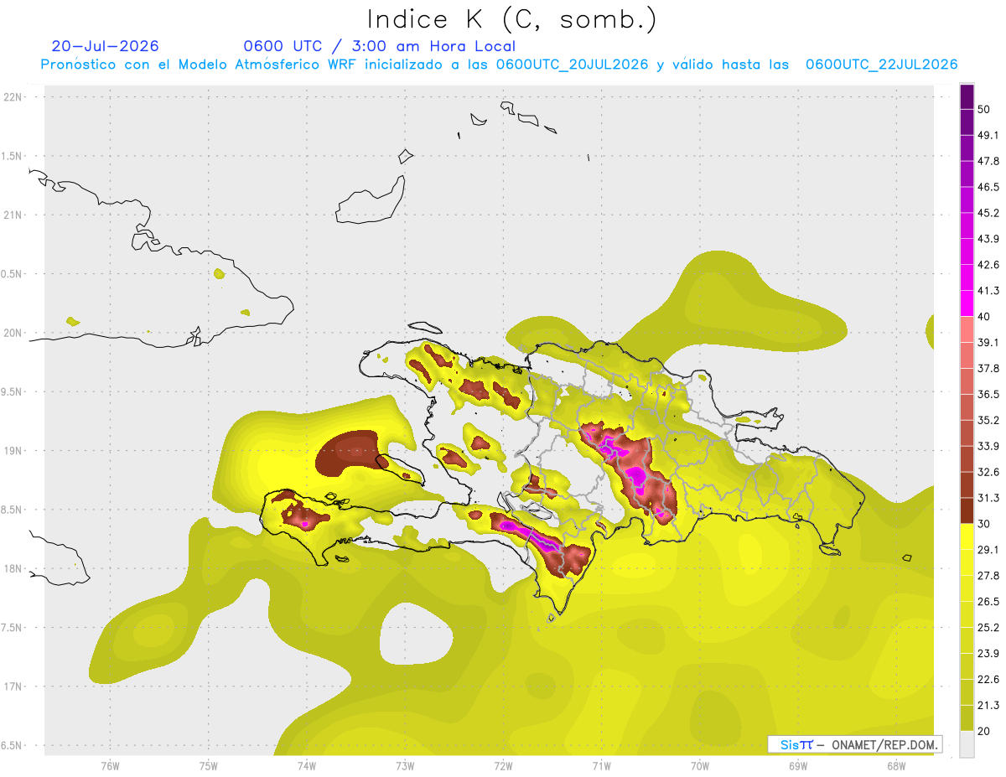Click the colorbar value '36.5'

pyautogui.click(x=988, y=394)
